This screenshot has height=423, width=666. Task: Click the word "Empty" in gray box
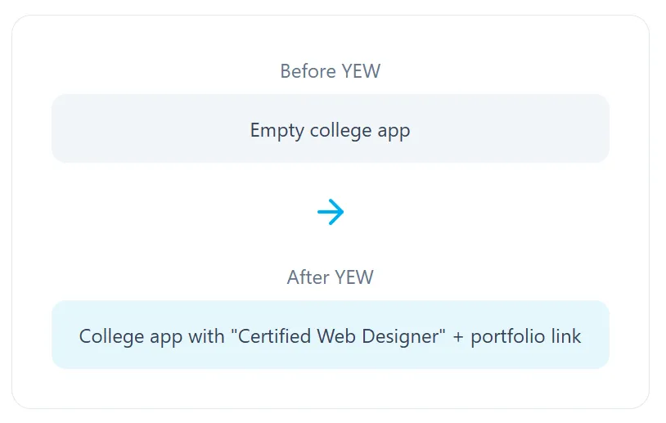point(277,130)
